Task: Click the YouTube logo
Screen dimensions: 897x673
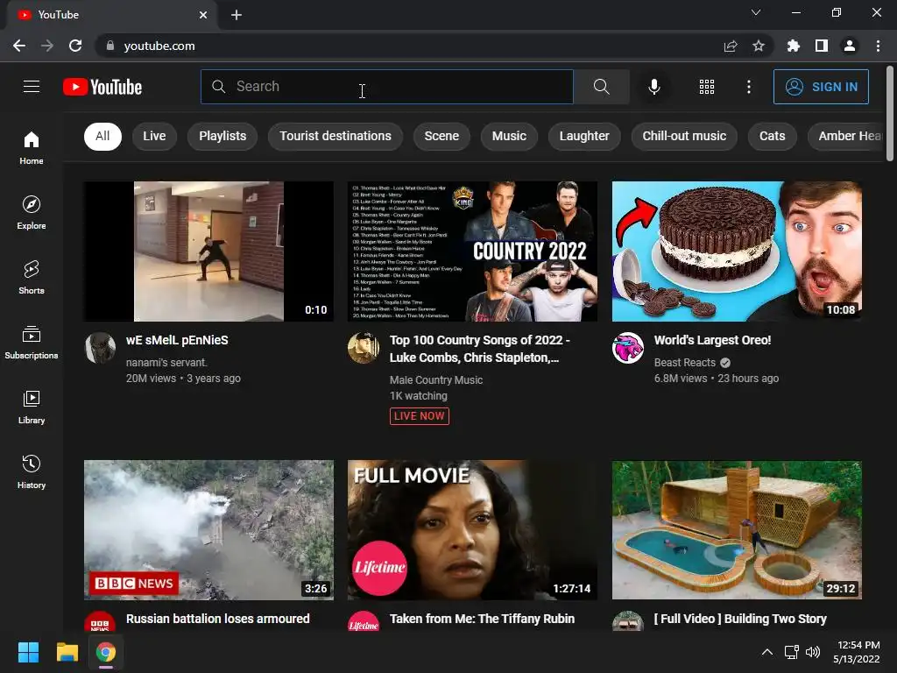Action: (x=102, y=87)
